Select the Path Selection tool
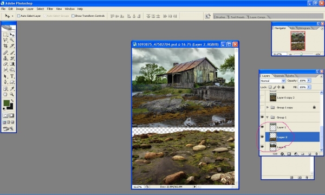 5,76
